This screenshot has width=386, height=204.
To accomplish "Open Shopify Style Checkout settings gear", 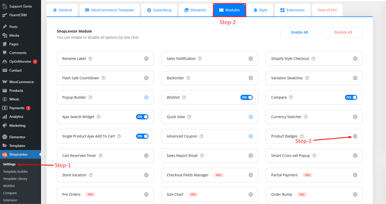I will pyautogui.click(x=355, y=59).
